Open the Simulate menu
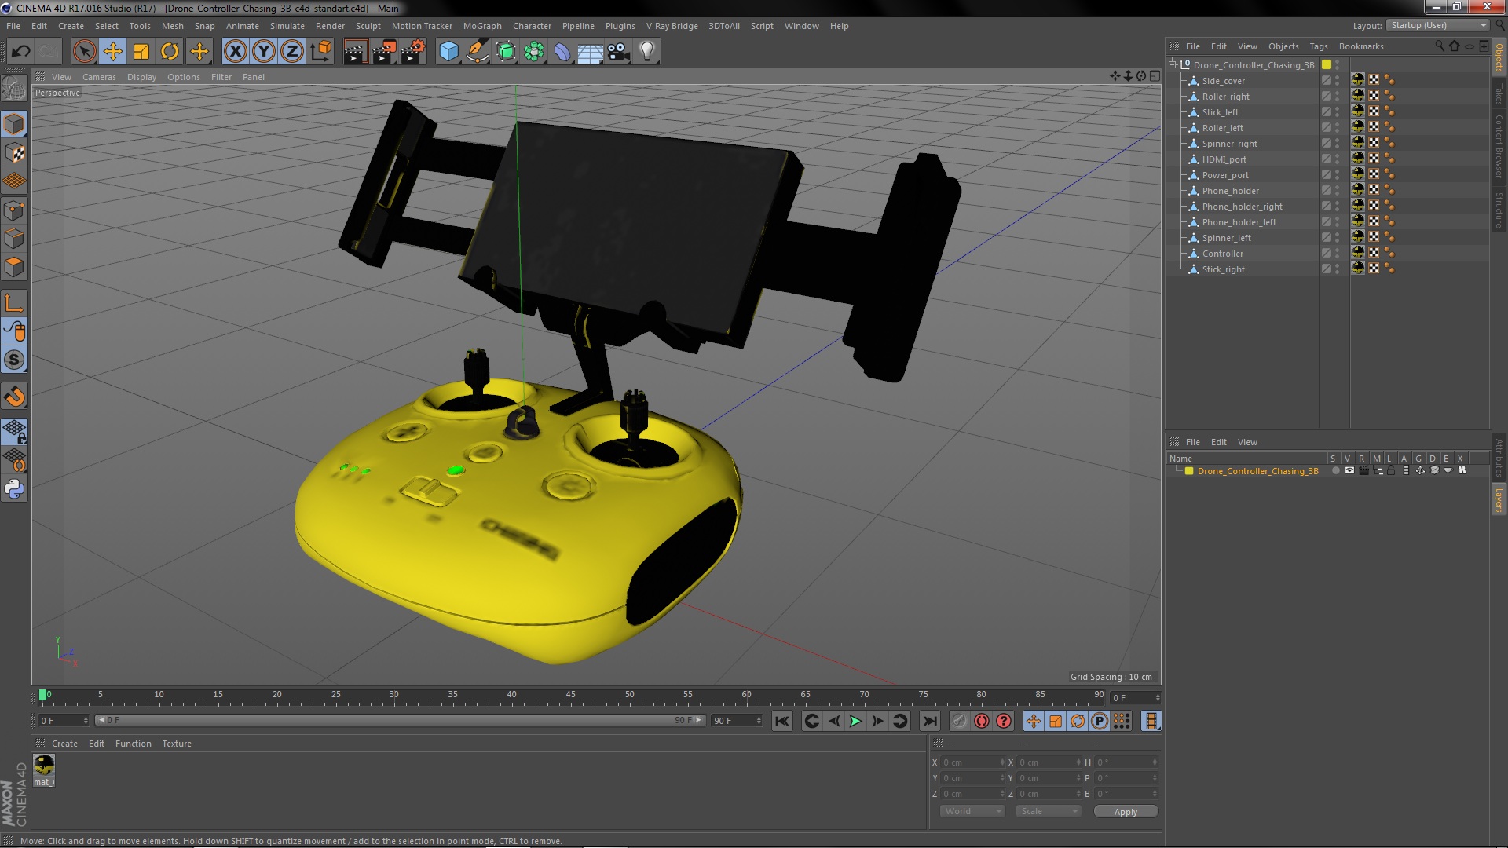Viewport: 1508px width, 848px height. (x=287, y=26)
